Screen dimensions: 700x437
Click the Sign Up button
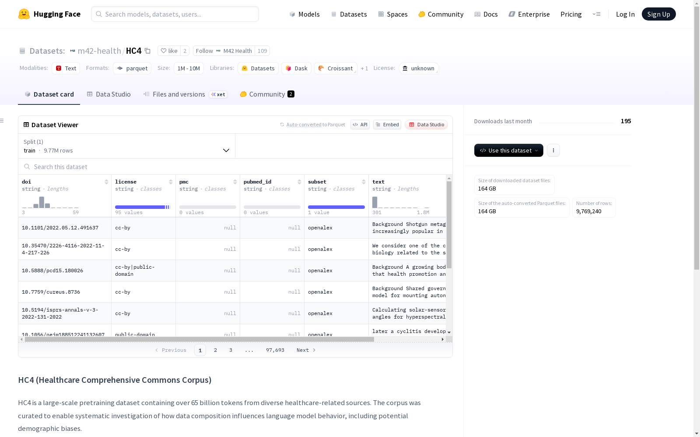coord(658,14)
